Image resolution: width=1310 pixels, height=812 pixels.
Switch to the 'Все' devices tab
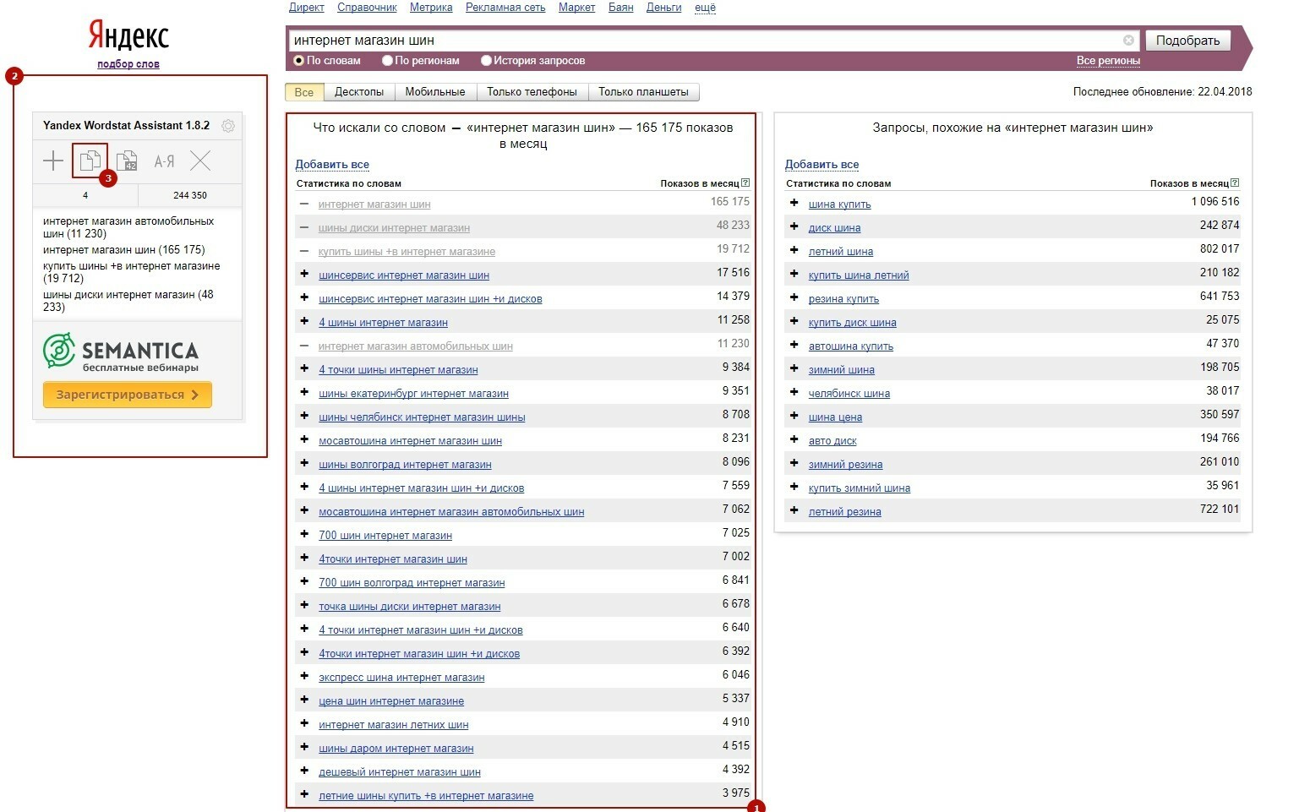[304, 92]
